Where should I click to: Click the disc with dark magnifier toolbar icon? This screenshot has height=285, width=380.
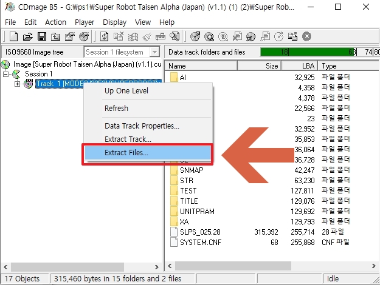(x=209, y=37)
